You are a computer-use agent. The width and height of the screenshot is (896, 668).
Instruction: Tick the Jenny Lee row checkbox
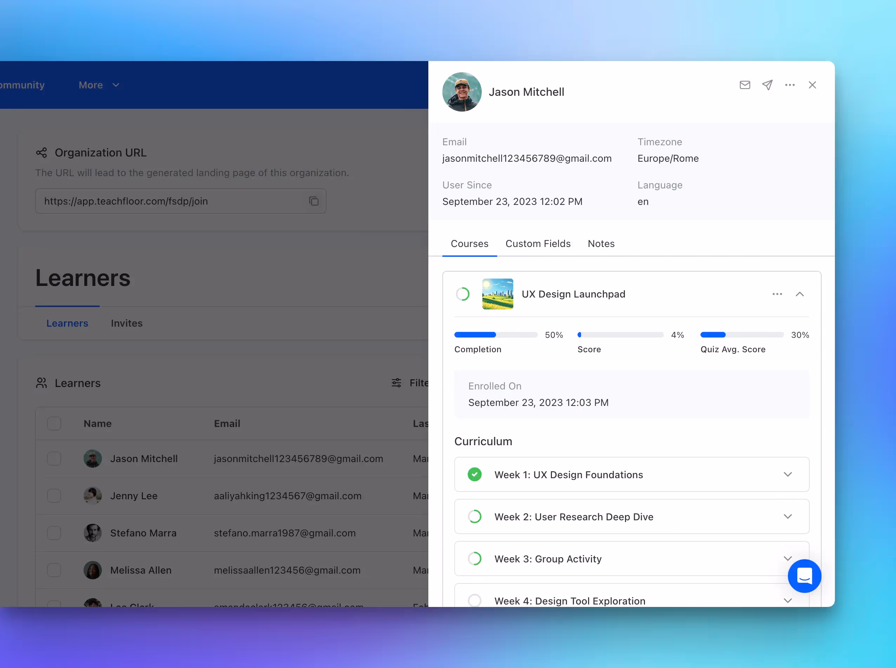point(54,496)
